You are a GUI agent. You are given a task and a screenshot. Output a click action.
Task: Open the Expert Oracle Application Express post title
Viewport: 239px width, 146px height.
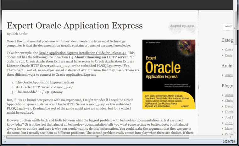pyautogui.click(x=75, y=25)
